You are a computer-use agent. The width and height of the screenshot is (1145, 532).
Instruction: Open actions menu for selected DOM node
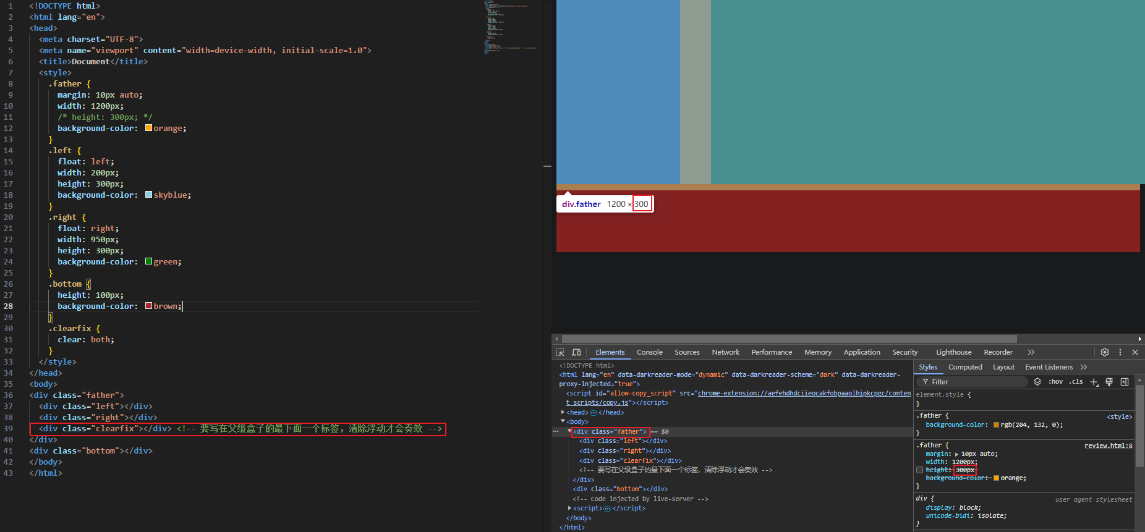point(556,431)
